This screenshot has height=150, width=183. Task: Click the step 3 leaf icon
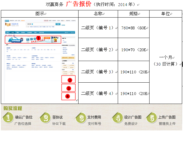(x=81, y=118)
